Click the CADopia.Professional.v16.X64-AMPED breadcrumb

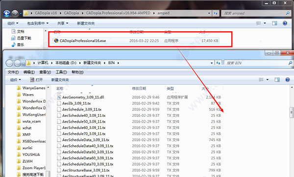pyautogui.click(x=118, y=13)
